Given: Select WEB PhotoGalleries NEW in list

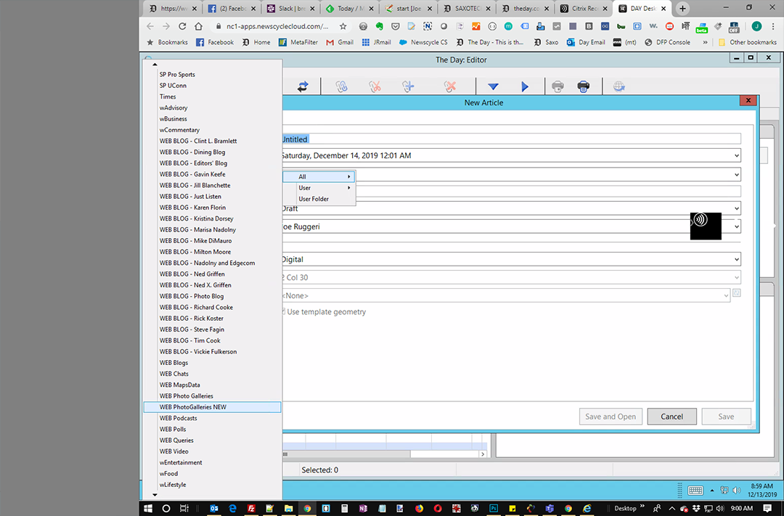Looking at the screenshot, I should pyautogui.click(x=213, y=407).
